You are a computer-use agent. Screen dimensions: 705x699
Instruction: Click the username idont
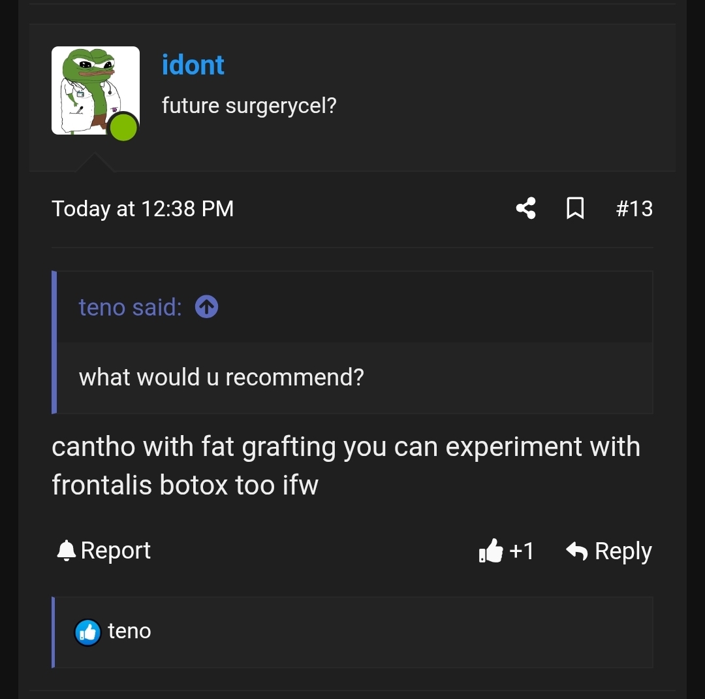193,65
